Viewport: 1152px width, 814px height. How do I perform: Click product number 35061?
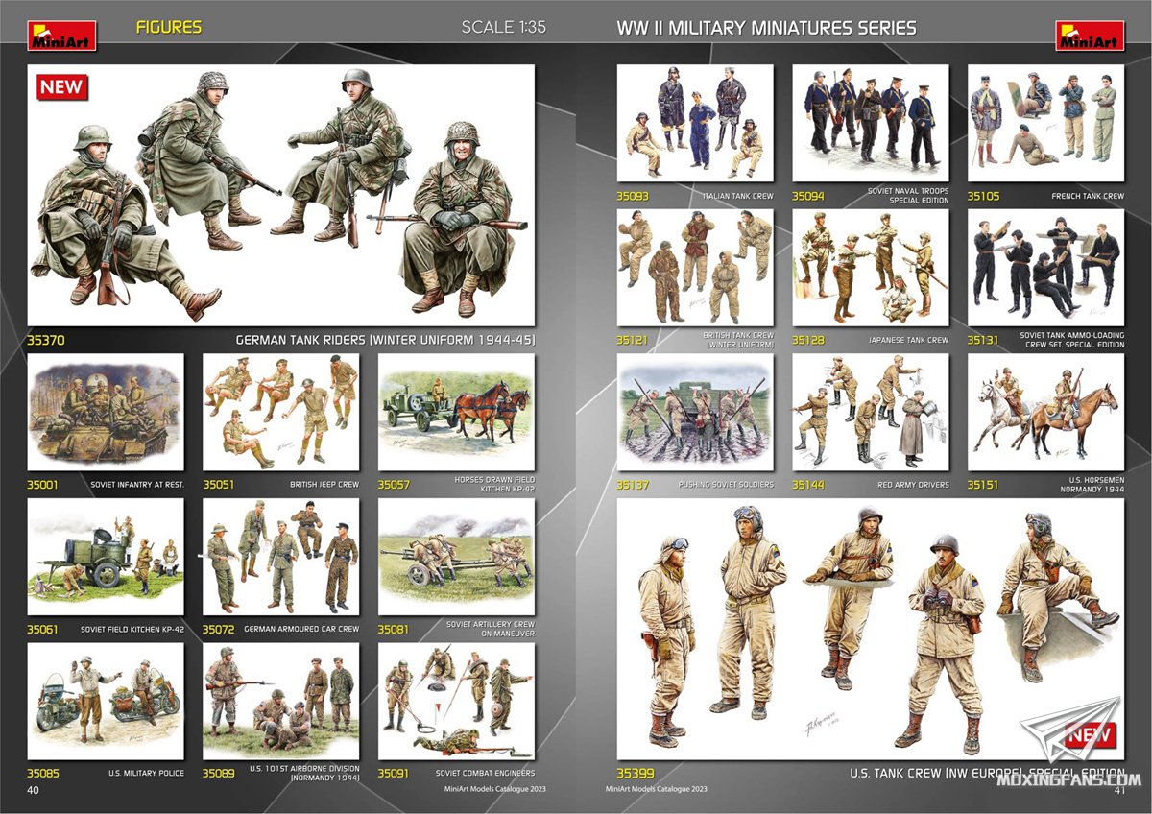pyautogui.click(x=43, y=630)
